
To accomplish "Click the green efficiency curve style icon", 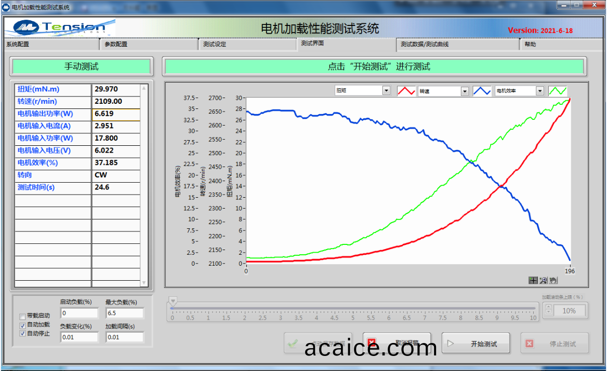I will point(558,91).
